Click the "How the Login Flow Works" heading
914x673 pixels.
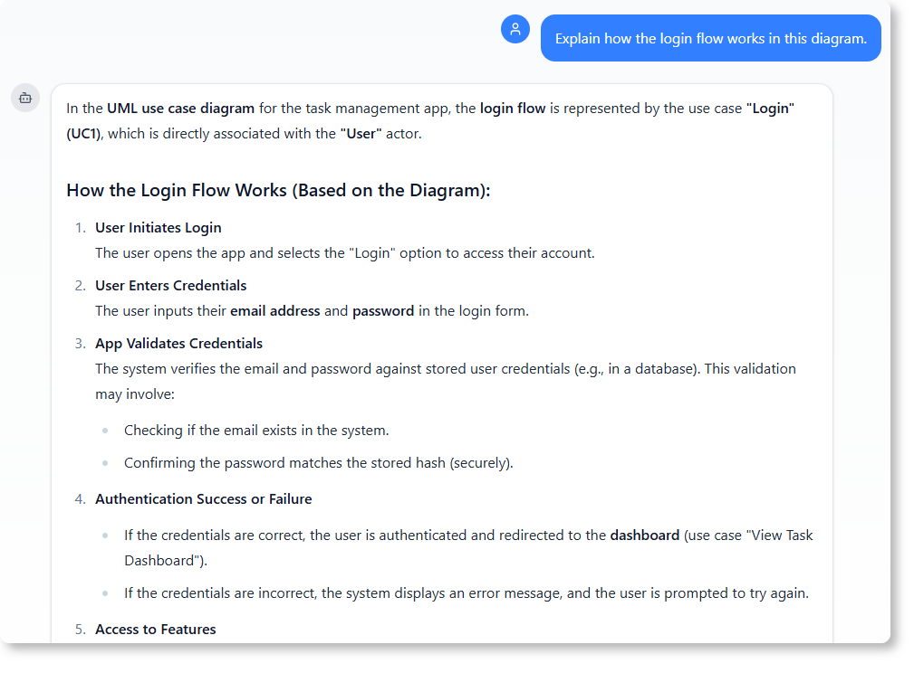pyautogui.click(x=278, y=191)
